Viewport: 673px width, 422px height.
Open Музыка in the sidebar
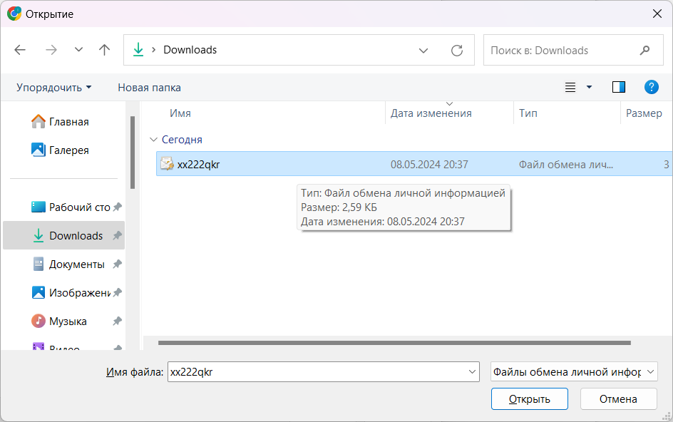58,321
